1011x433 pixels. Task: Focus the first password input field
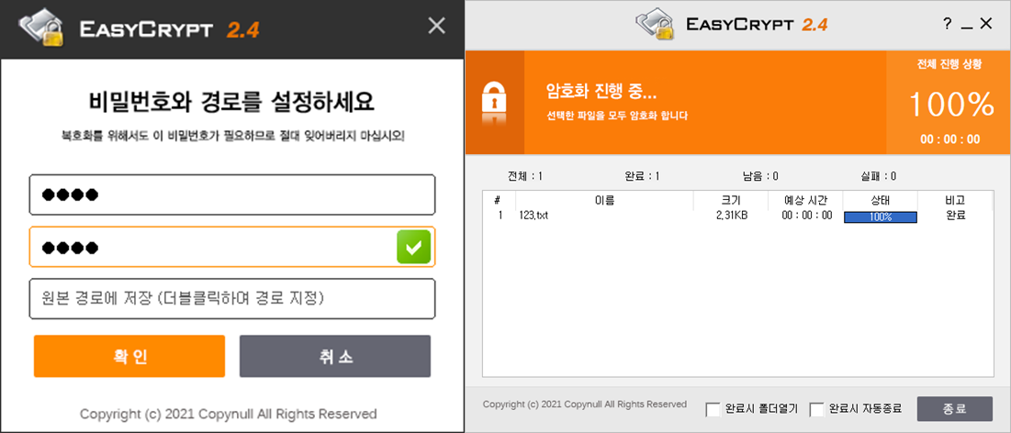point(232,194)
